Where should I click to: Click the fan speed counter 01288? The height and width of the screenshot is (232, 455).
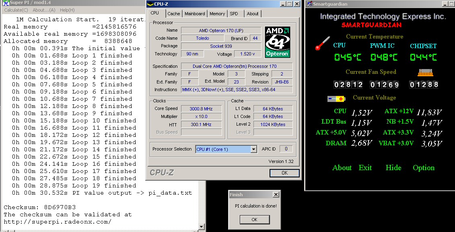[424, 85]
